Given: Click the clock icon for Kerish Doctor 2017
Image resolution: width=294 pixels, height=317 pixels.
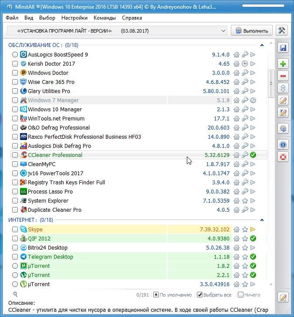Looking at the screenshot, I should tap(245, 63).
